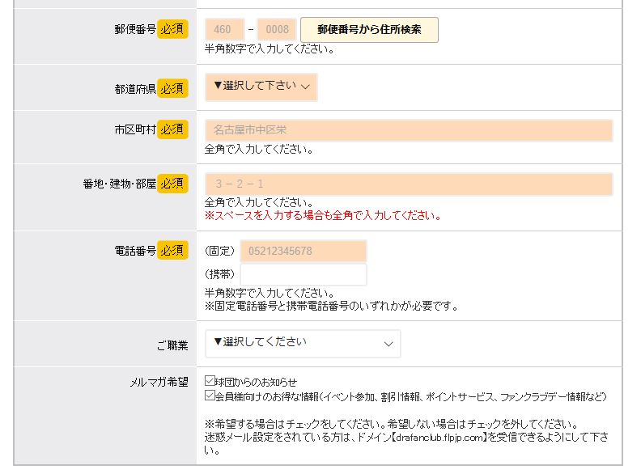Click the second postal code field showing 0008
This screenshot has height=474, width=641.
277,29
